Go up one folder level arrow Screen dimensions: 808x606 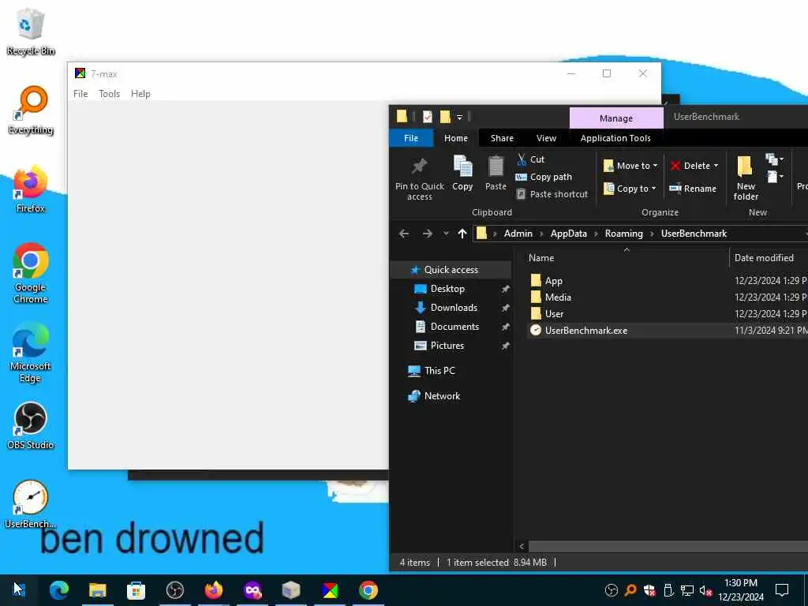click(x=462, y=234)
